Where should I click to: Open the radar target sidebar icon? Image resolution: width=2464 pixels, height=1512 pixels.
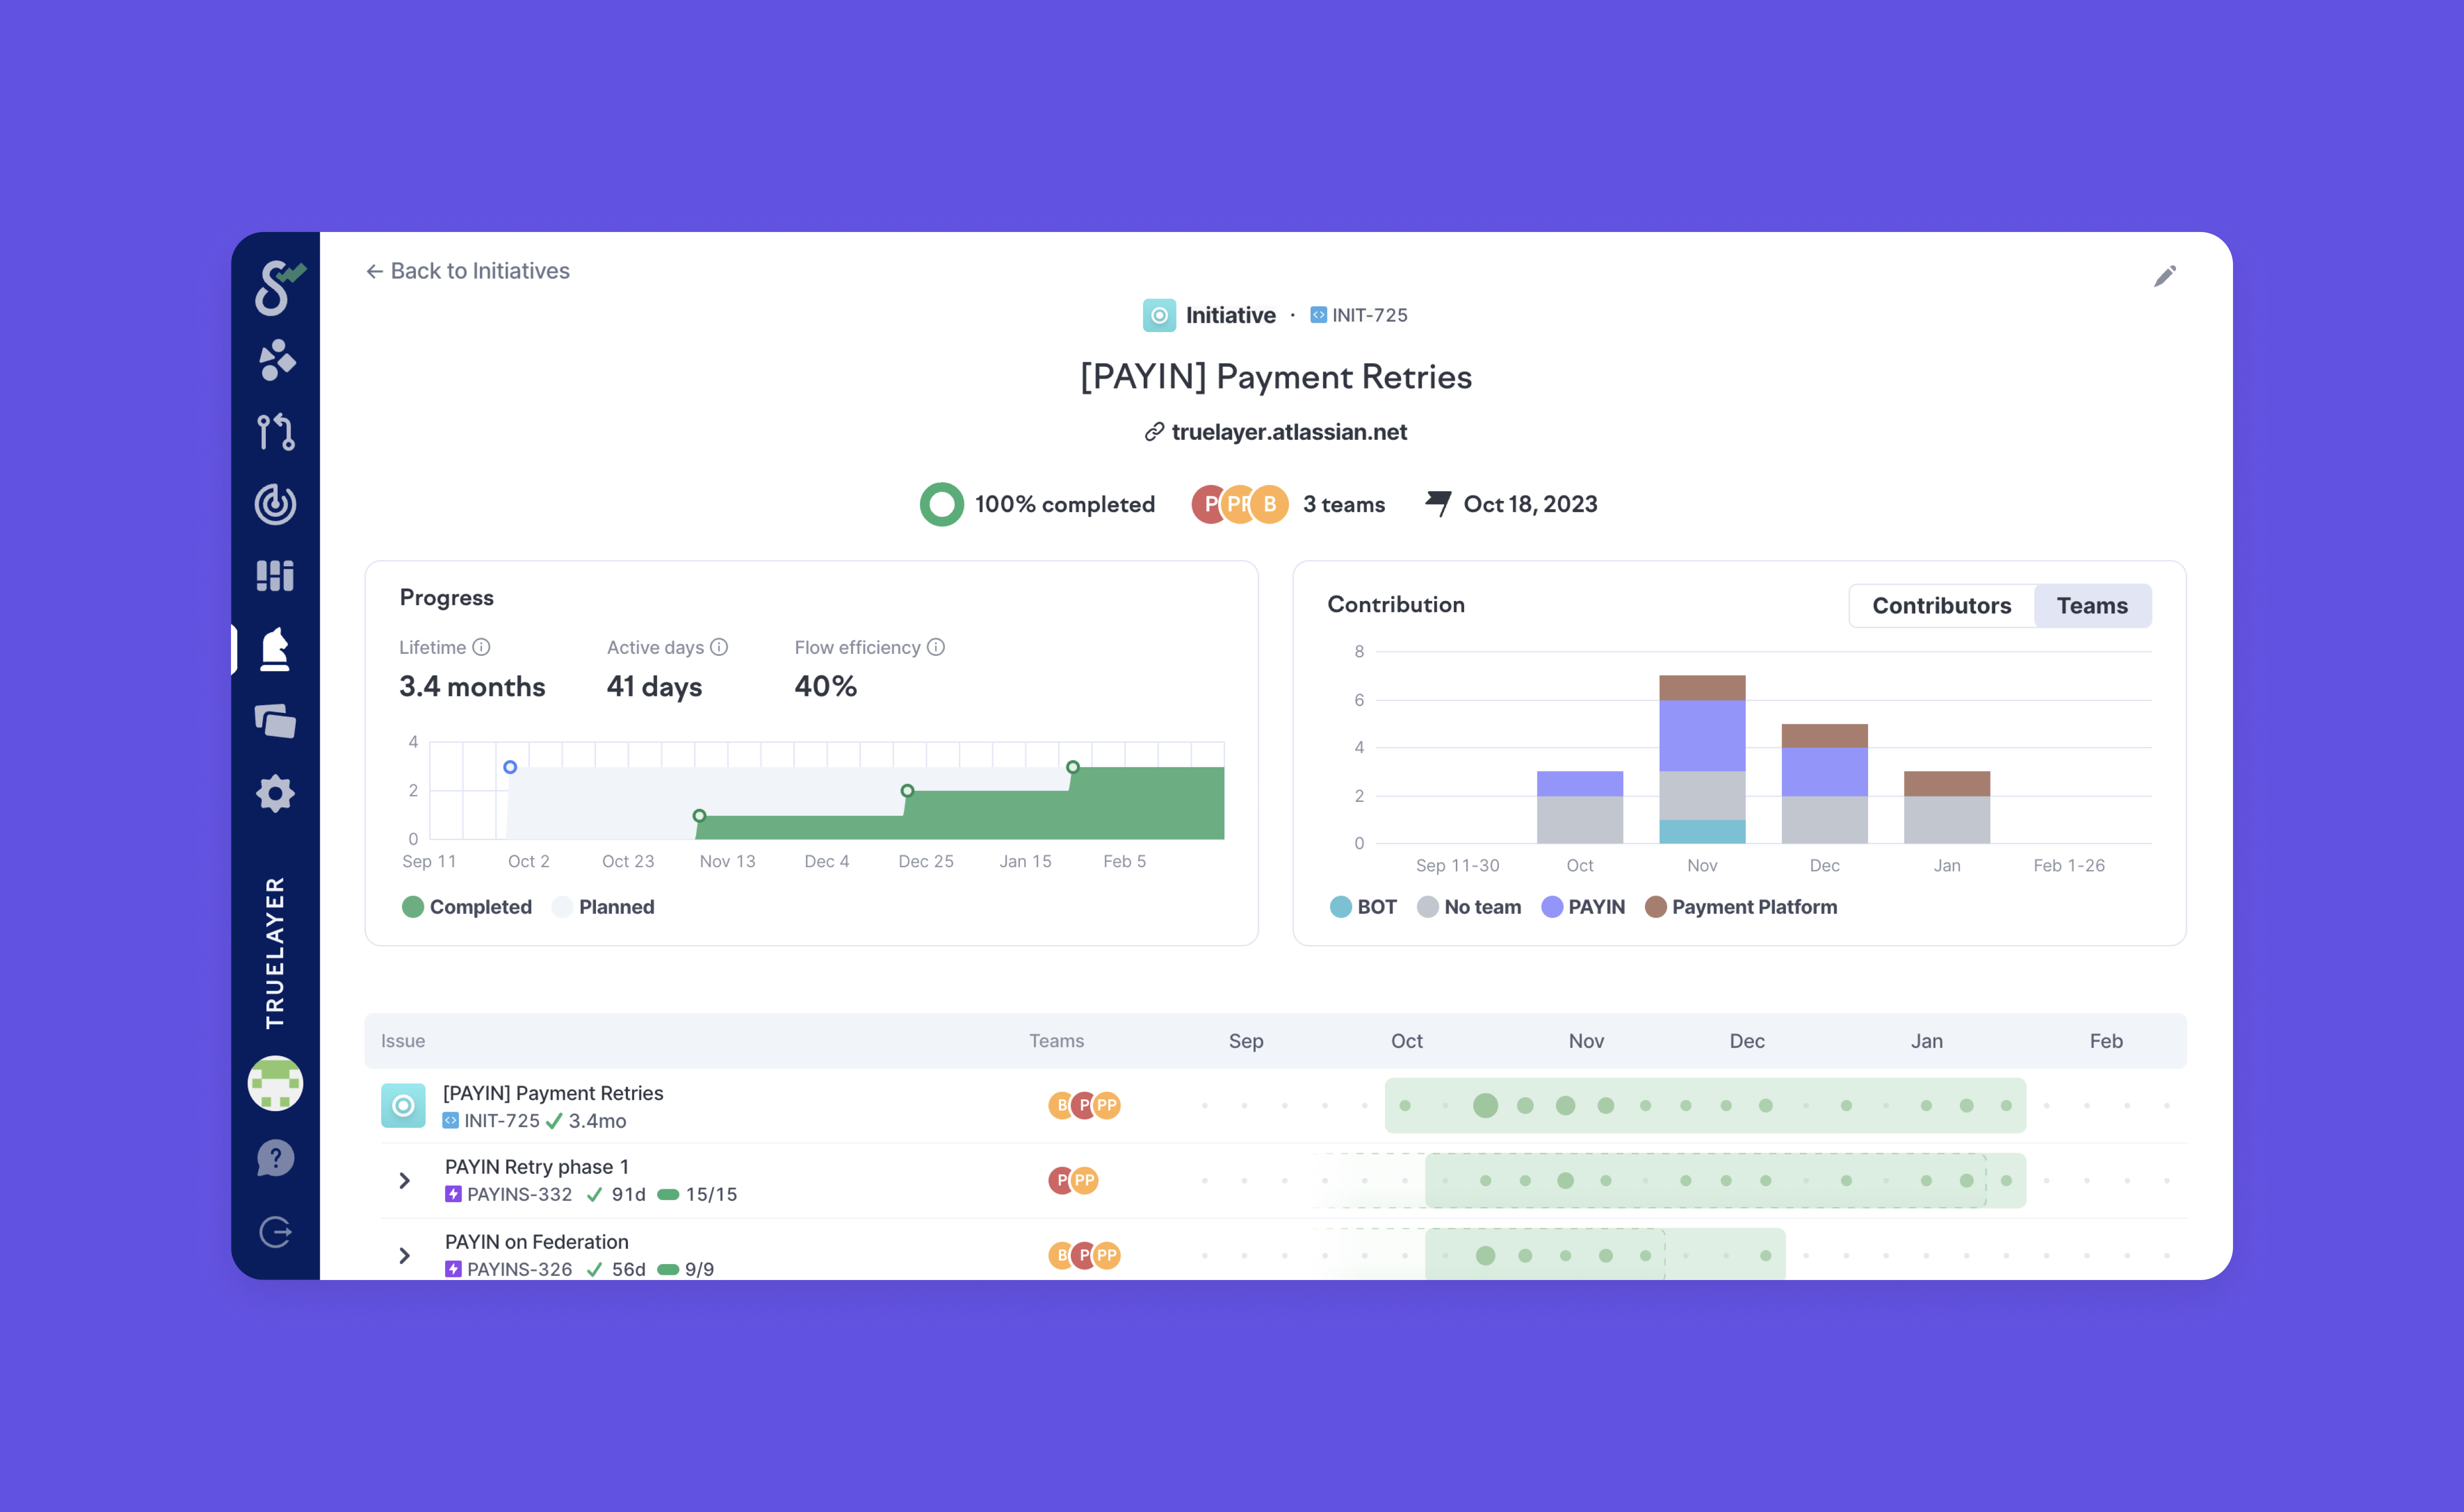[275, 504]
